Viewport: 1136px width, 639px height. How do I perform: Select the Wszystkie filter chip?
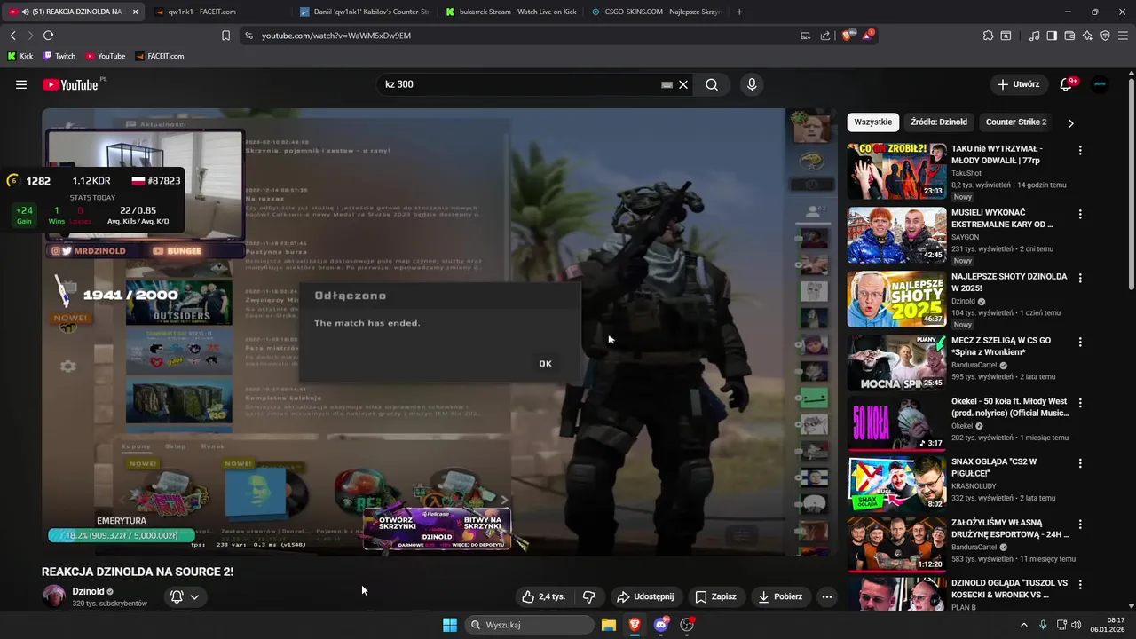click(x=872, y=122)
